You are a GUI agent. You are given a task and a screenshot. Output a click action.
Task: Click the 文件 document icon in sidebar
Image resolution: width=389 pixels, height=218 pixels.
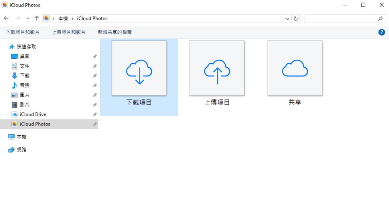pos(14,66)
